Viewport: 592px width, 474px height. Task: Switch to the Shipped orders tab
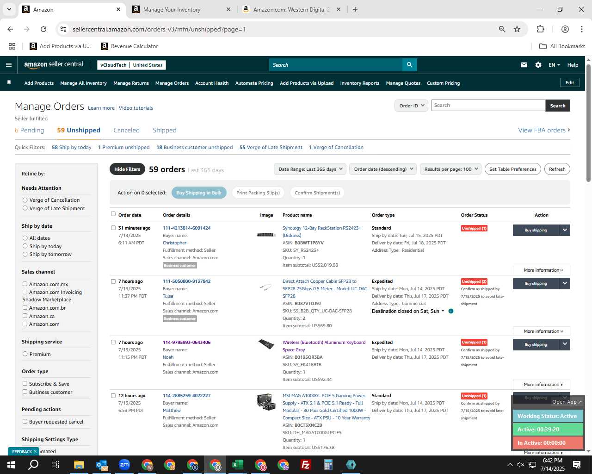coord(165,131)
